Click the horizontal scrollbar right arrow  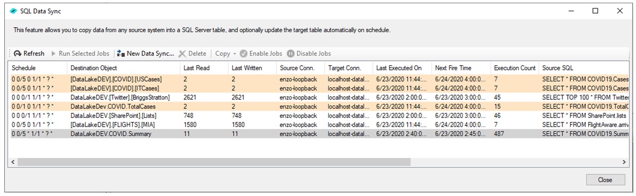[x=624, y=162]
